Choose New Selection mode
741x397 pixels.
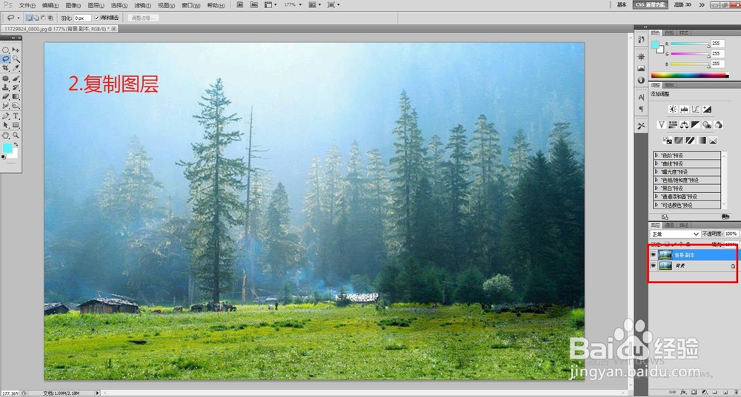[30, 18]
